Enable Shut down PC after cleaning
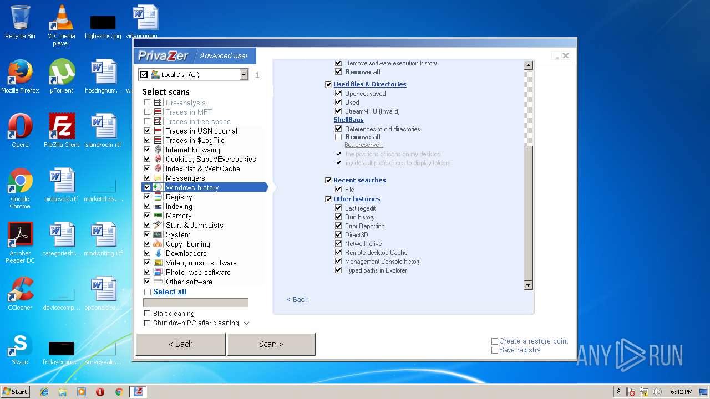The height and width of the screenshot is (399, 710). [147, 323]
